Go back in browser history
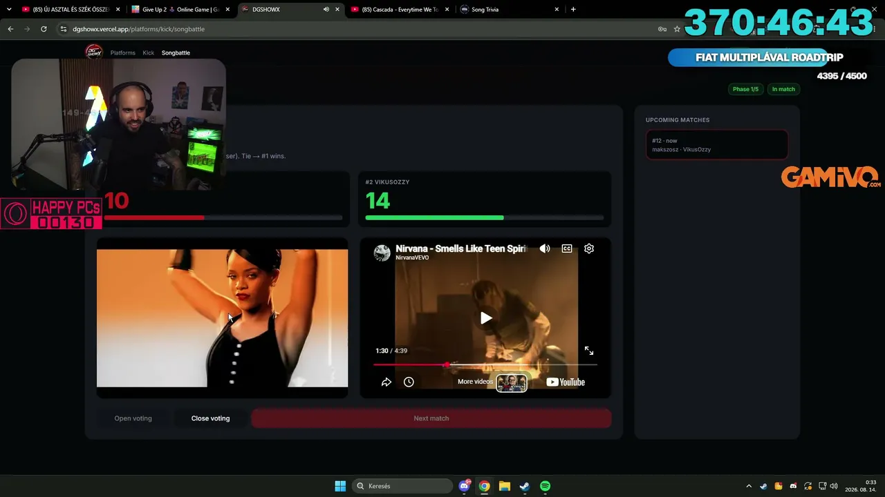 point(10,29)
